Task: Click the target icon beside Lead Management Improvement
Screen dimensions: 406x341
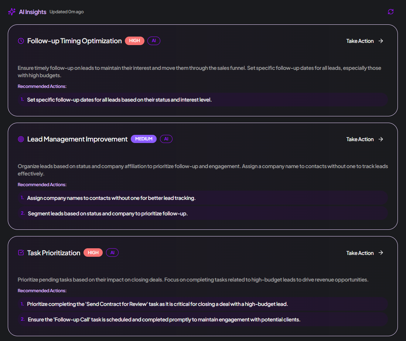Action: pyautogui.click(x=21, y=139)
